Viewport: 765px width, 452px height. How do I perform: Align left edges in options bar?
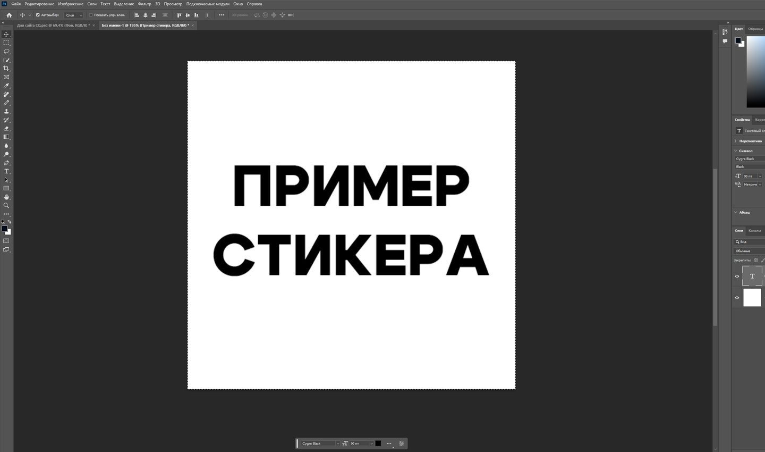[137, 15]
